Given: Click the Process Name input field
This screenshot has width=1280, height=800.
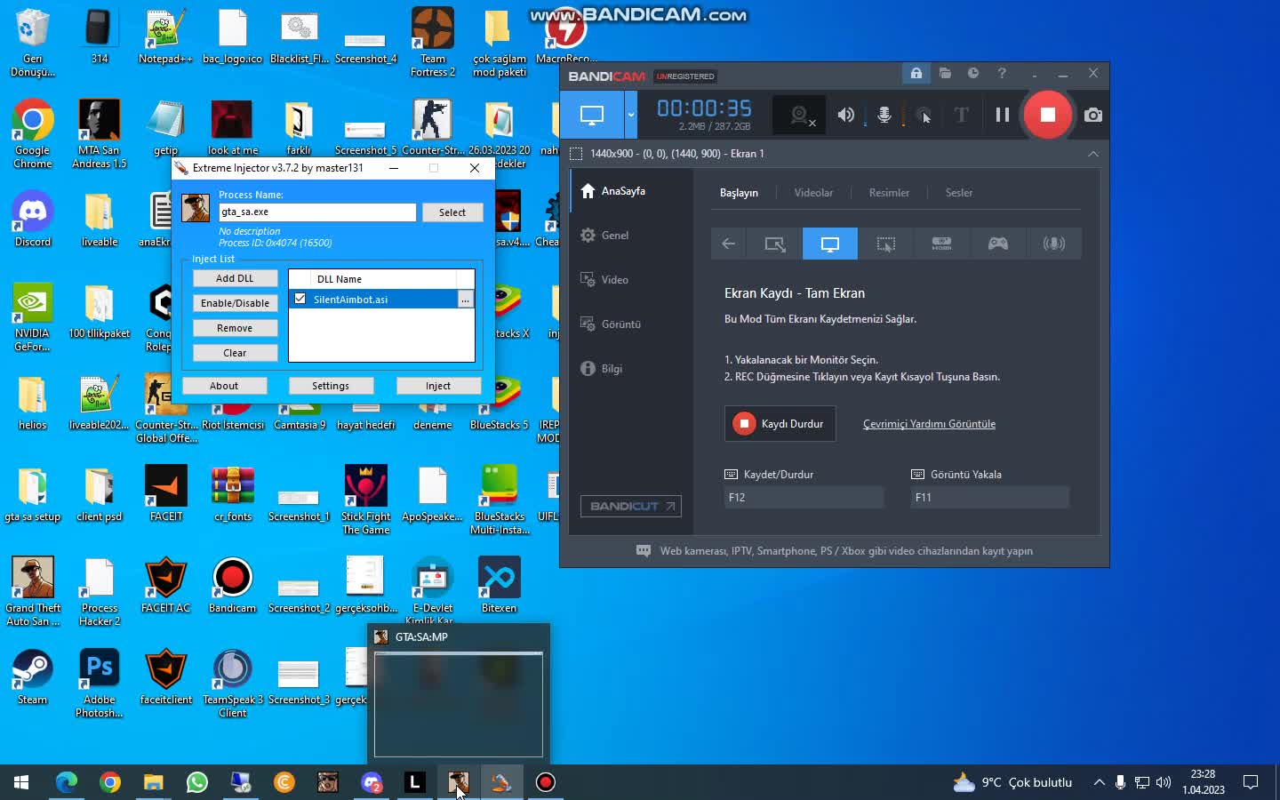Looking at the screenshot, I should pyautogui.click(x=316, y=212).
